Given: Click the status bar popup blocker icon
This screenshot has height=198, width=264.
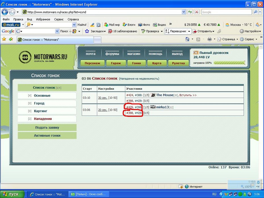Looking at the screenshot, I should pyautogui.click(x=181, y=186).
